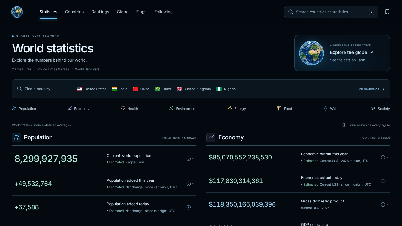
Task: Open the Rankings tab
Action: coord(100,12)
